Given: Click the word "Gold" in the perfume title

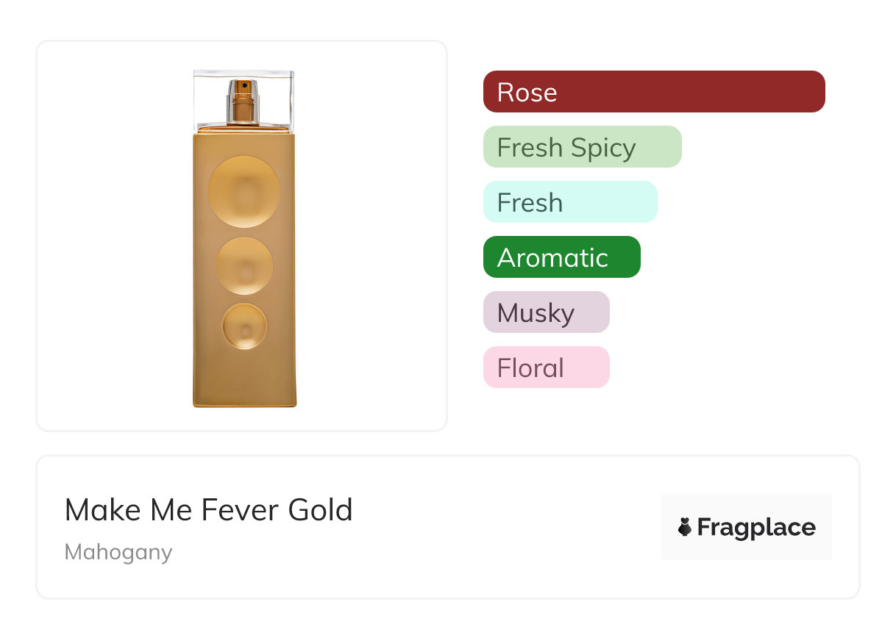Looking at the screenshot, I should click(320, 510).
